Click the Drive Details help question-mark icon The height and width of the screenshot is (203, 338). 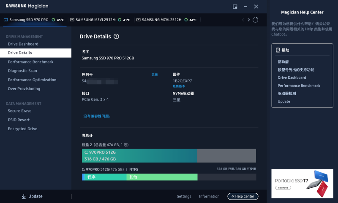tap(116, 37)
